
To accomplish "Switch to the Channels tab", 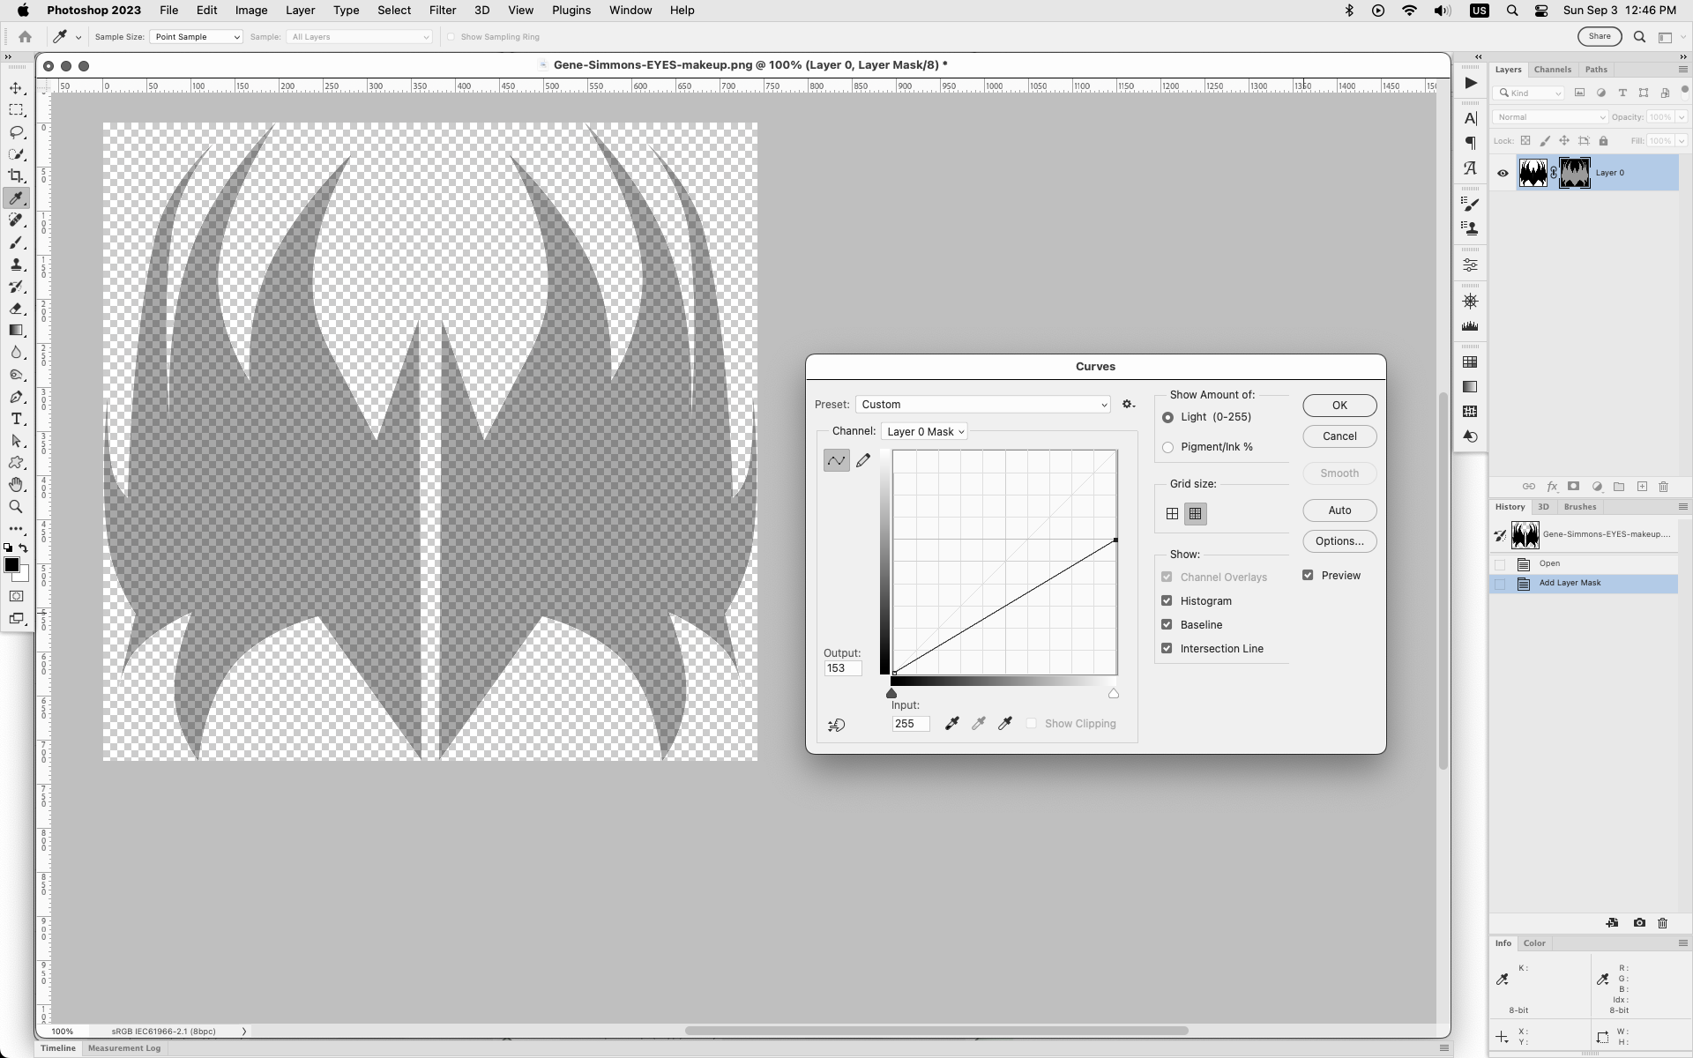I will 1553,70.
